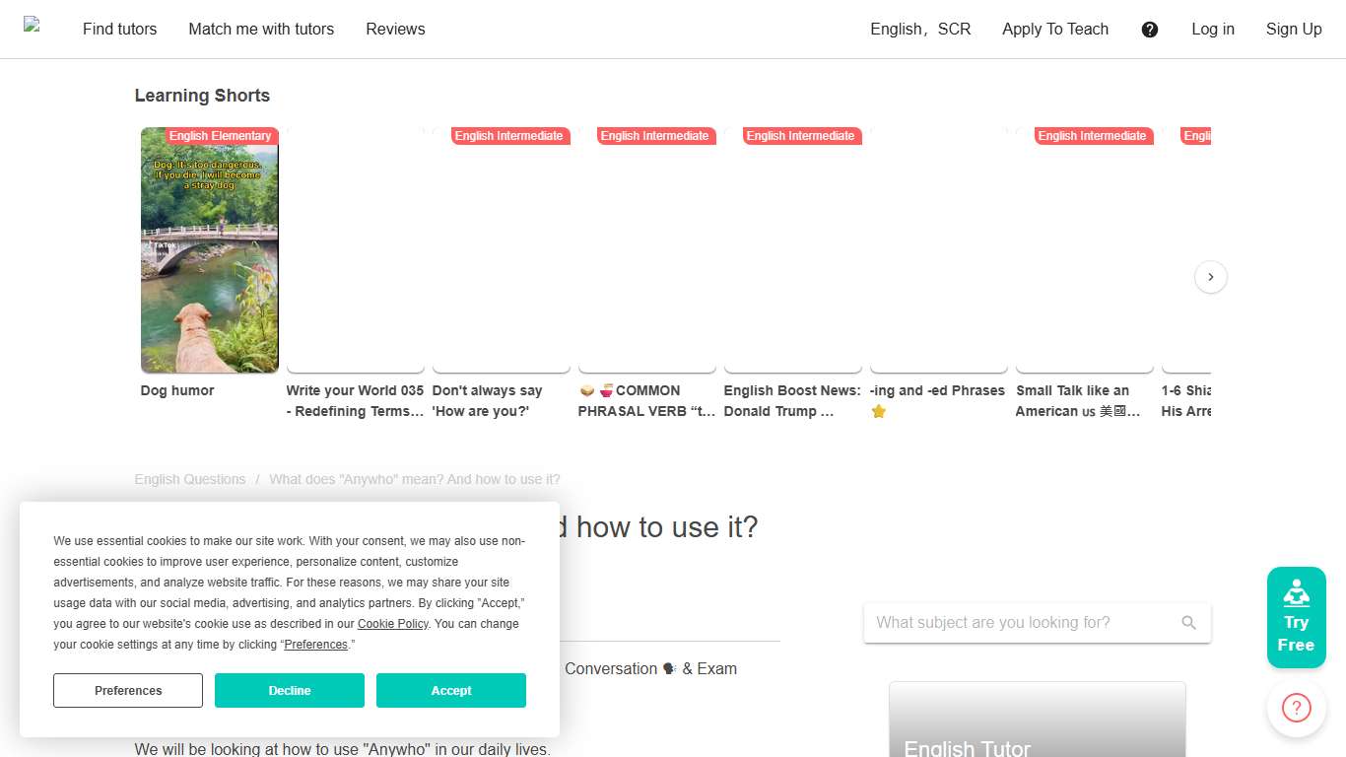Click the AmazingTalker logo at top left

coord(34,29)
